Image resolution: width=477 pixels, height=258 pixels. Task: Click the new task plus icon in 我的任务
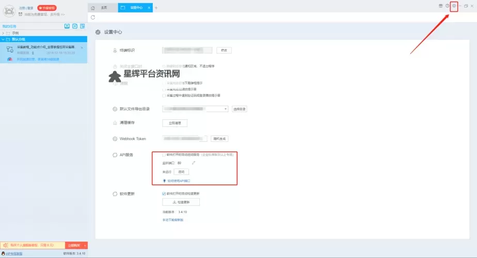pyautogui.click(x=75, y=26)
